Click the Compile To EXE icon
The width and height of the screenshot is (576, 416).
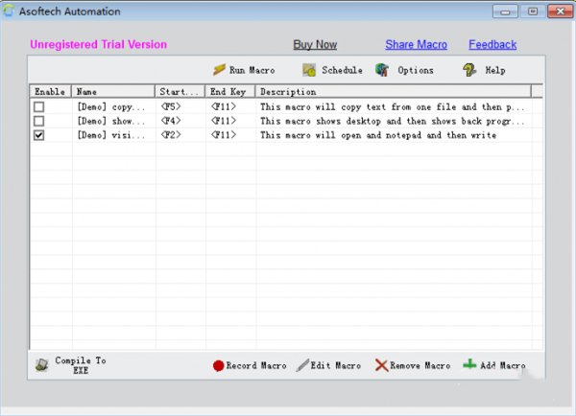click(x=42, y=365)
